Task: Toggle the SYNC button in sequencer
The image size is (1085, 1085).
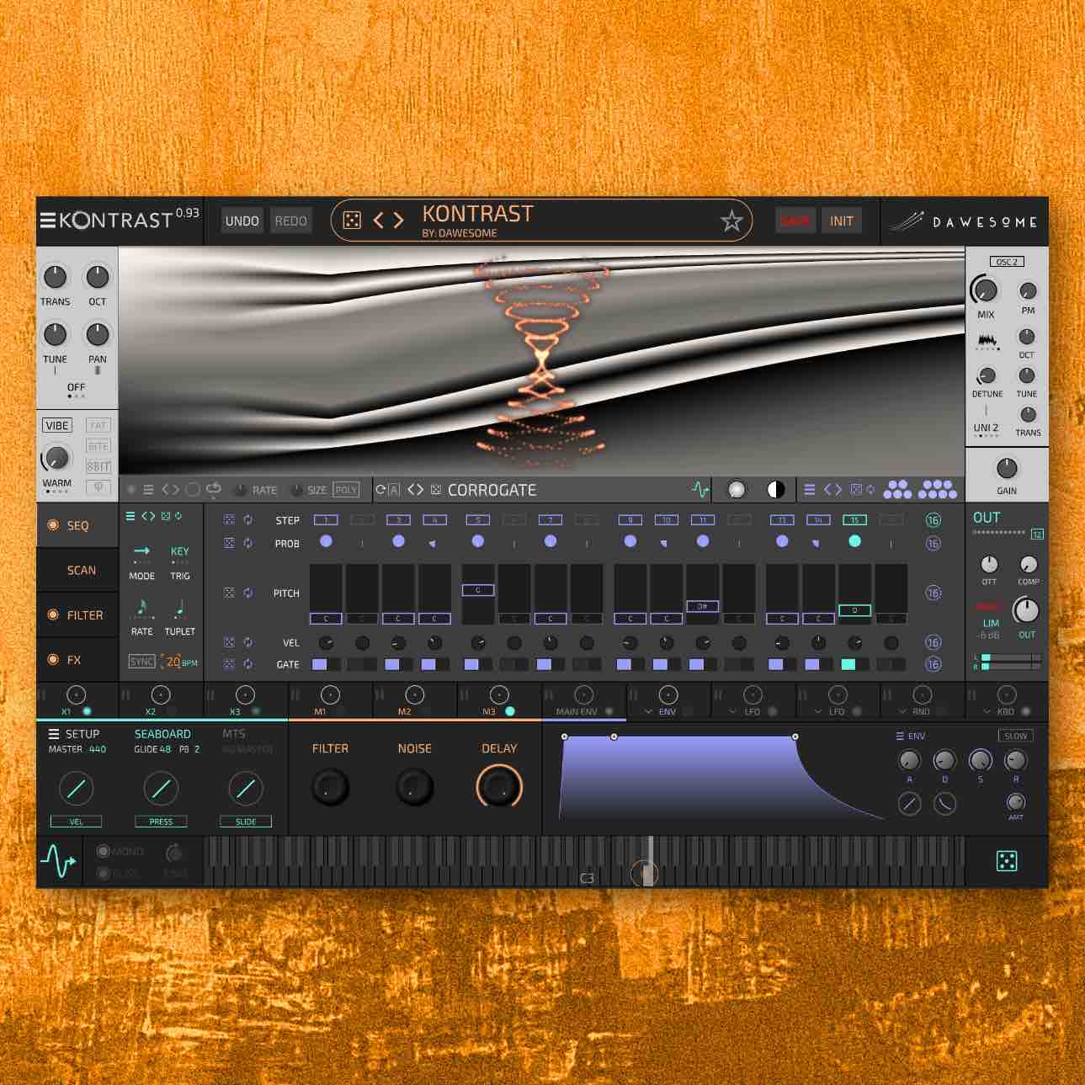Action: (x=141, y=662)
